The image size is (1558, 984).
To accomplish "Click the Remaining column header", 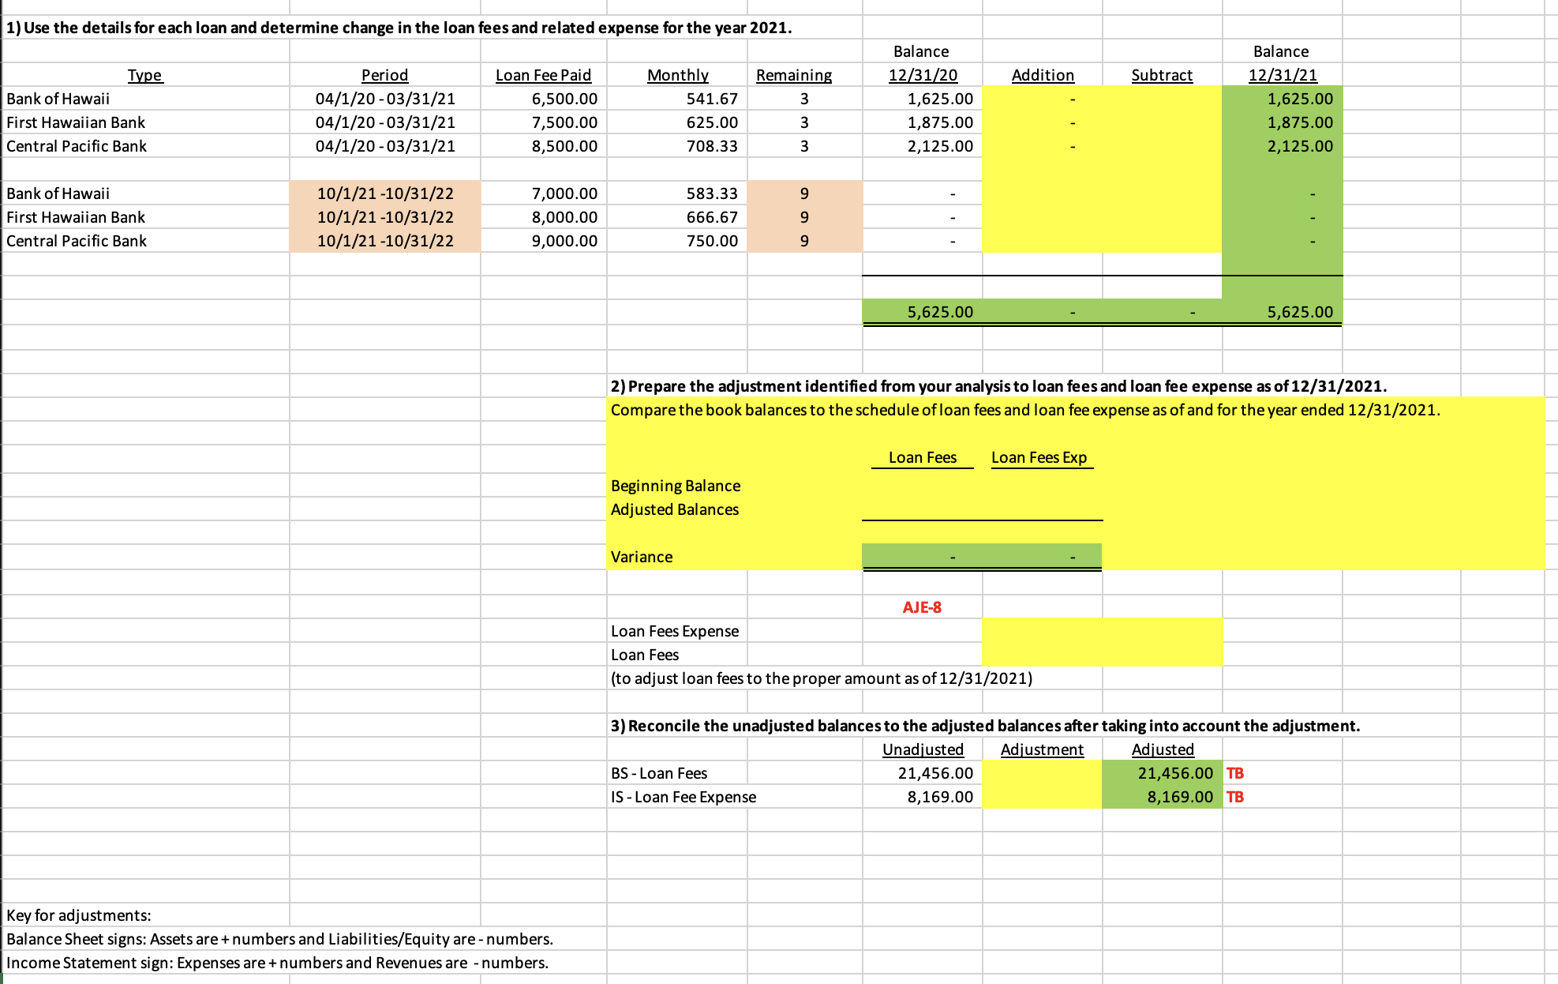I will (x=792, y=75).
